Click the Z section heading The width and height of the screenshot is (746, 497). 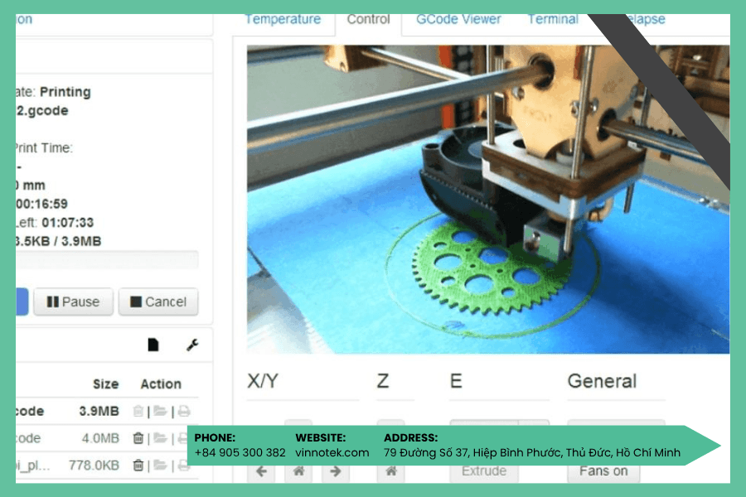coord(383,381)
